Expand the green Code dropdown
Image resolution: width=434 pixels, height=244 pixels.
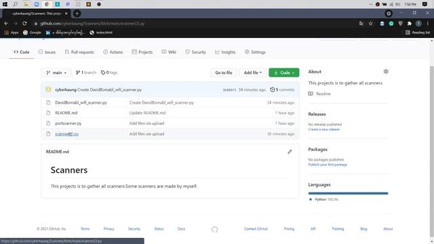(283, 73)
